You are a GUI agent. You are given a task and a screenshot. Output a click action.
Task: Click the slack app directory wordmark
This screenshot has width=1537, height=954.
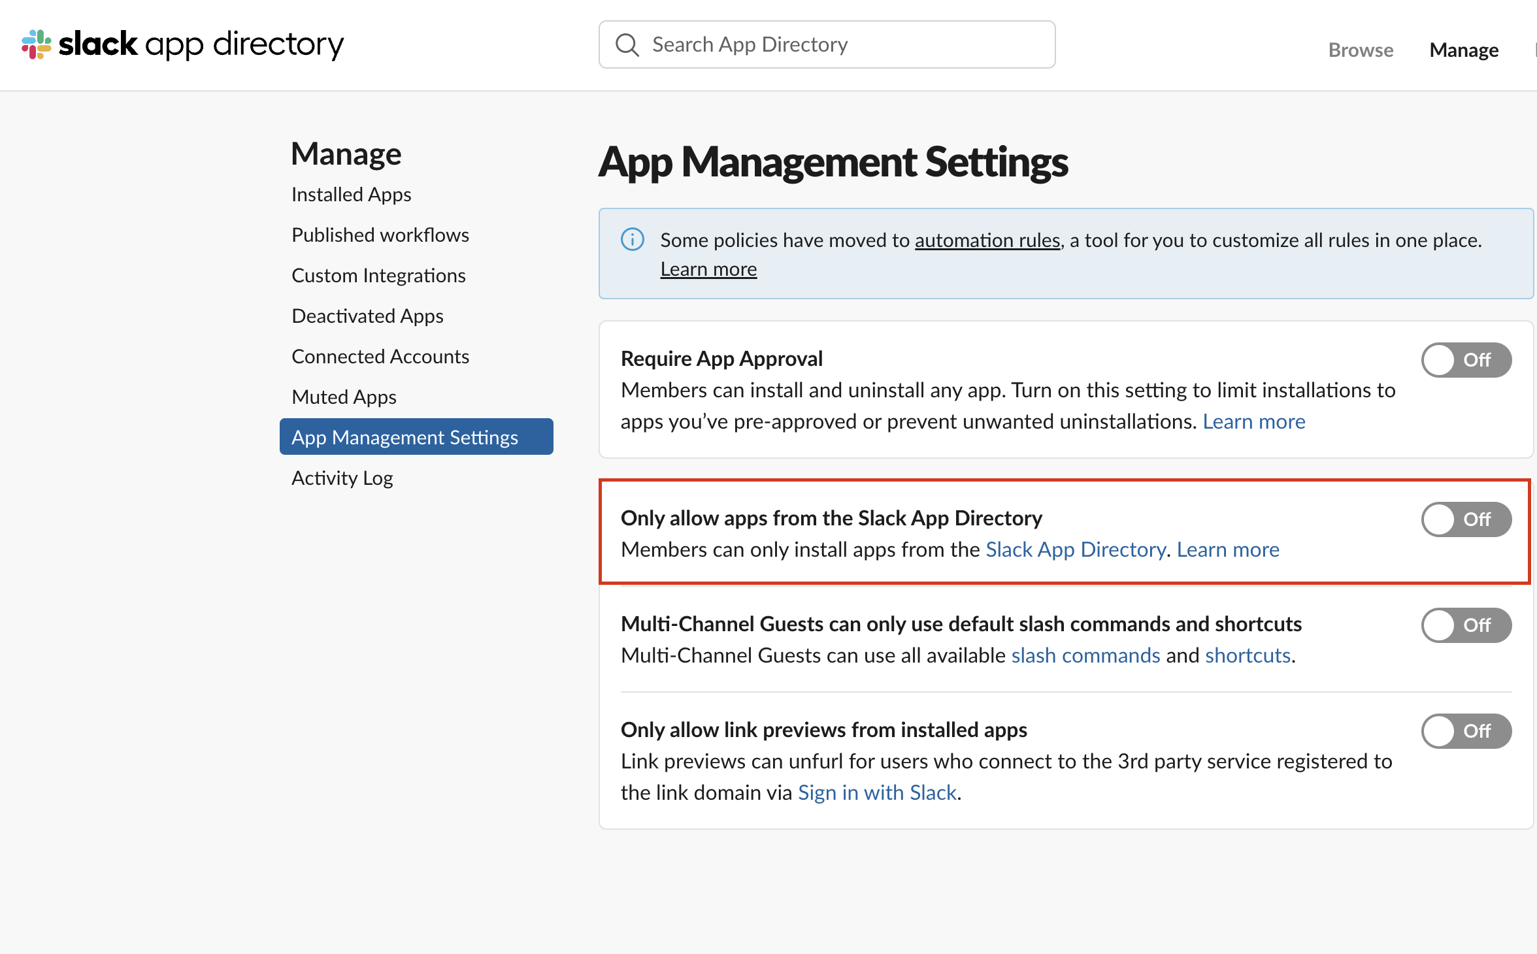(201, 44)
